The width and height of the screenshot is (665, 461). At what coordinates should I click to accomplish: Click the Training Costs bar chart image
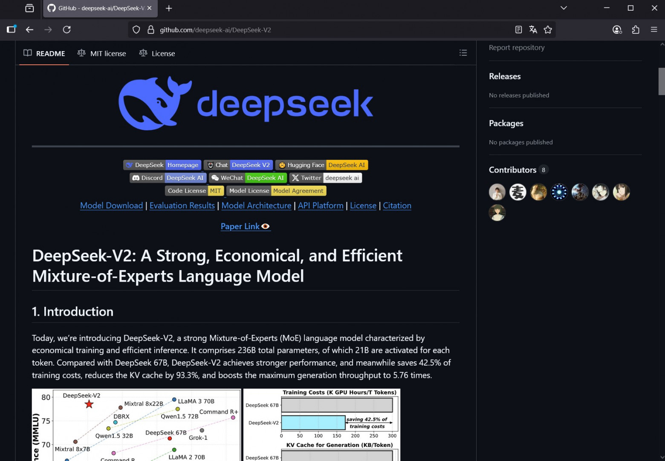click(322, 425)
